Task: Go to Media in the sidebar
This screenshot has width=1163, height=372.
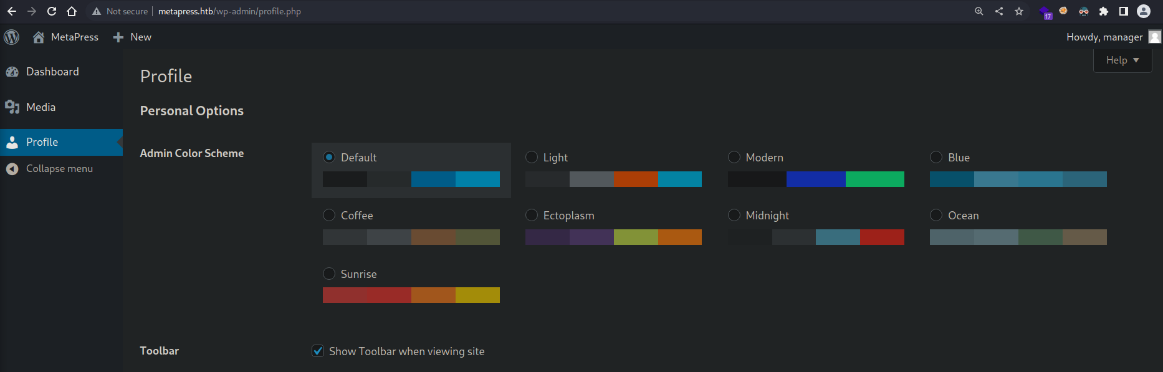Action: coord(41,107)
